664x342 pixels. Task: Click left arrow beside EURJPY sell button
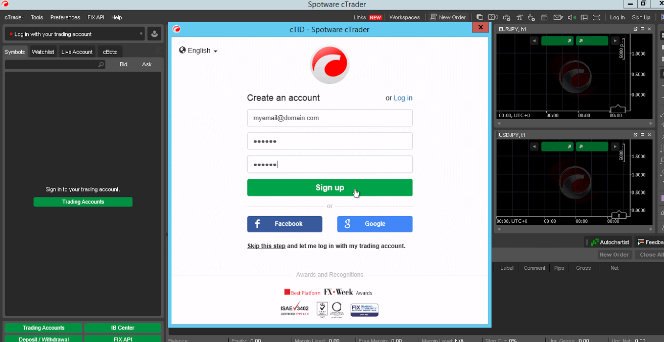(x=534, y=41)
